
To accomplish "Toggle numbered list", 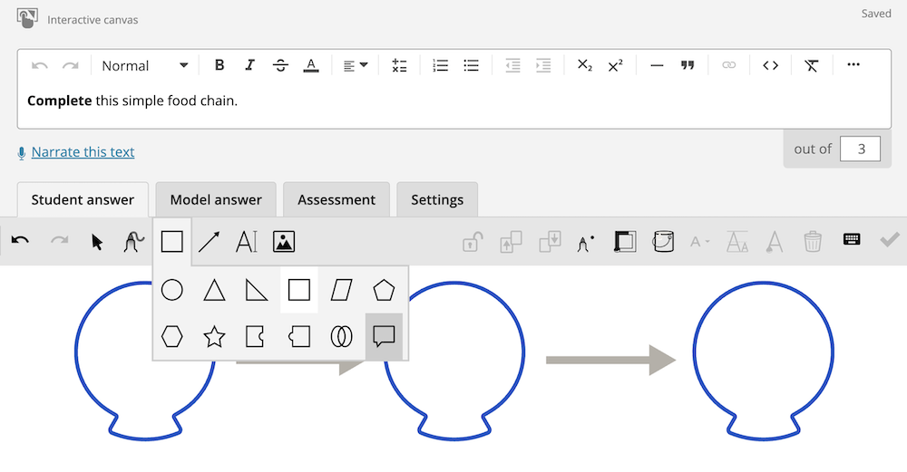I will pos(440,65).
